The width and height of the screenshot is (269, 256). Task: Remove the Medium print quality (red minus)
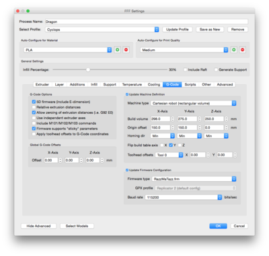pos(242,50)
